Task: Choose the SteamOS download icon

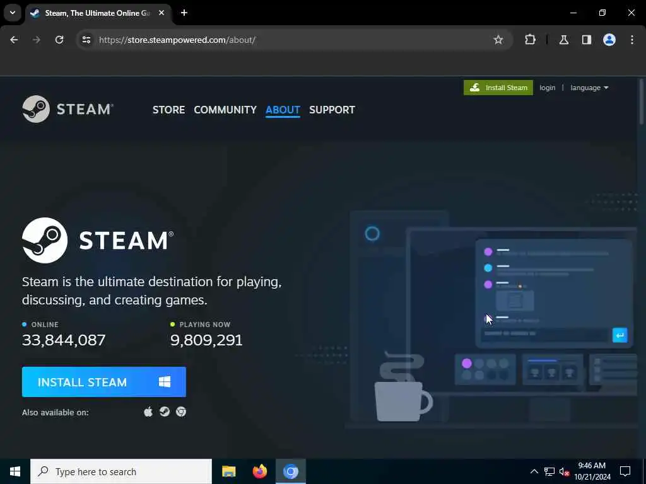Action: (x=165, y=412)
